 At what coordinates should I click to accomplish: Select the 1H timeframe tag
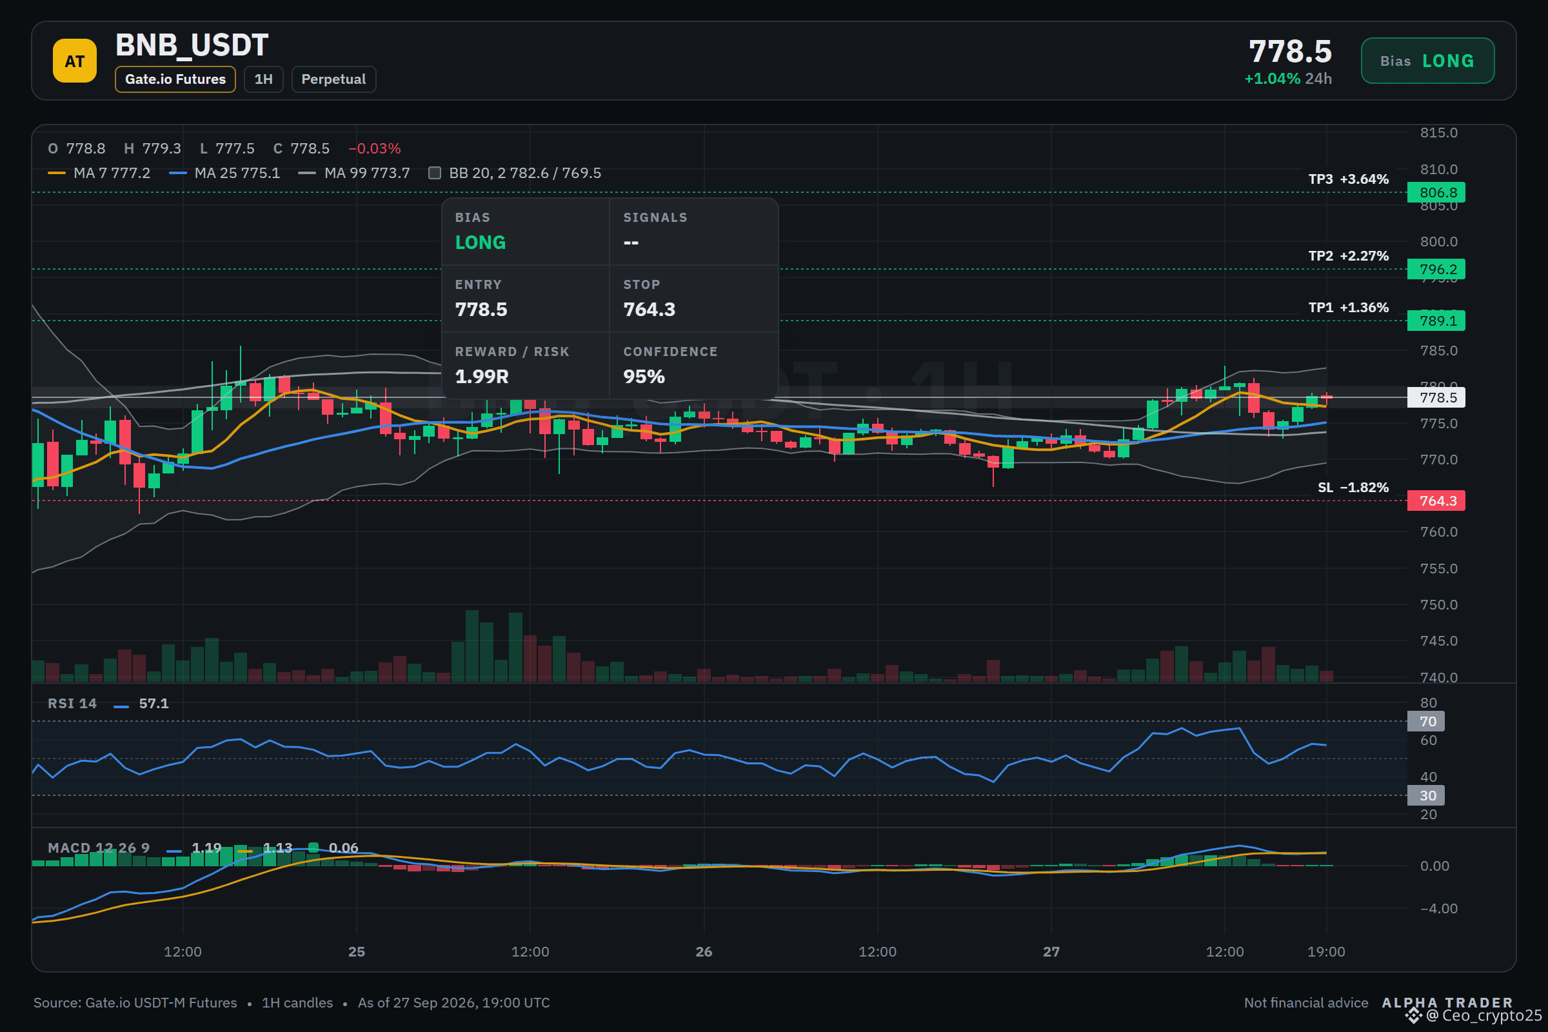(263, 79)
